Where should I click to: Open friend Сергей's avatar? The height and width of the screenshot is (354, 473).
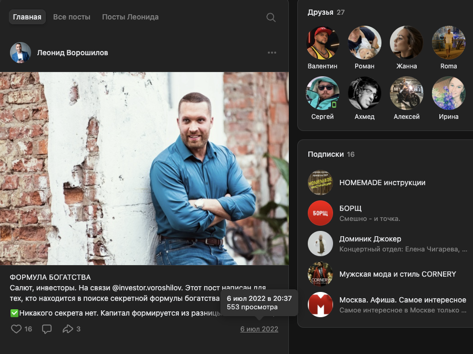coord(323,93)
